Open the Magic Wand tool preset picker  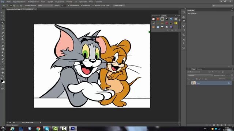[5, 5]
